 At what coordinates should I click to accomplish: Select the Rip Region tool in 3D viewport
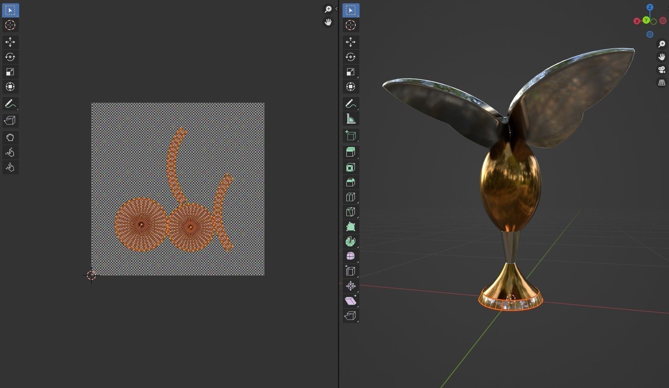point(351,315)
